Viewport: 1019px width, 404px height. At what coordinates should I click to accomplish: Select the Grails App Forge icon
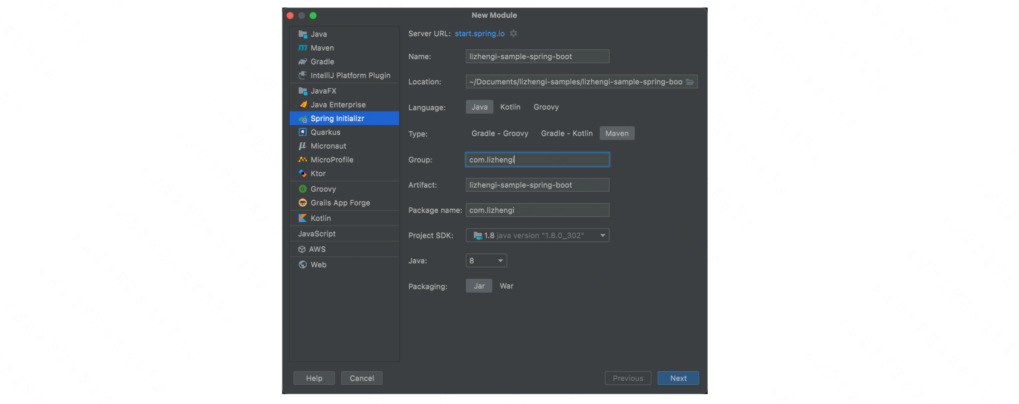click(303, 203)
